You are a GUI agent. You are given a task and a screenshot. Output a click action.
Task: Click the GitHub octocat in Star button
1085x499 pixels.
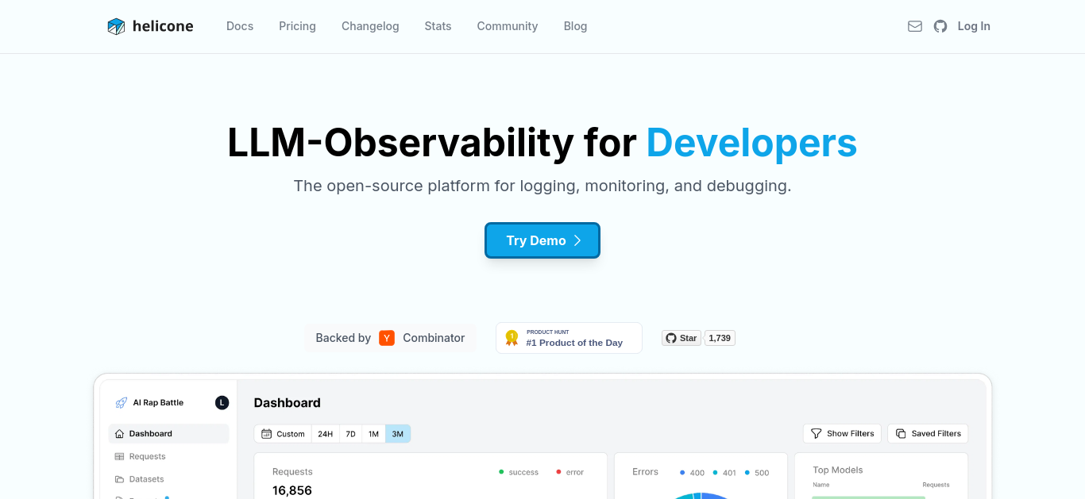click(x=671, y=338)
